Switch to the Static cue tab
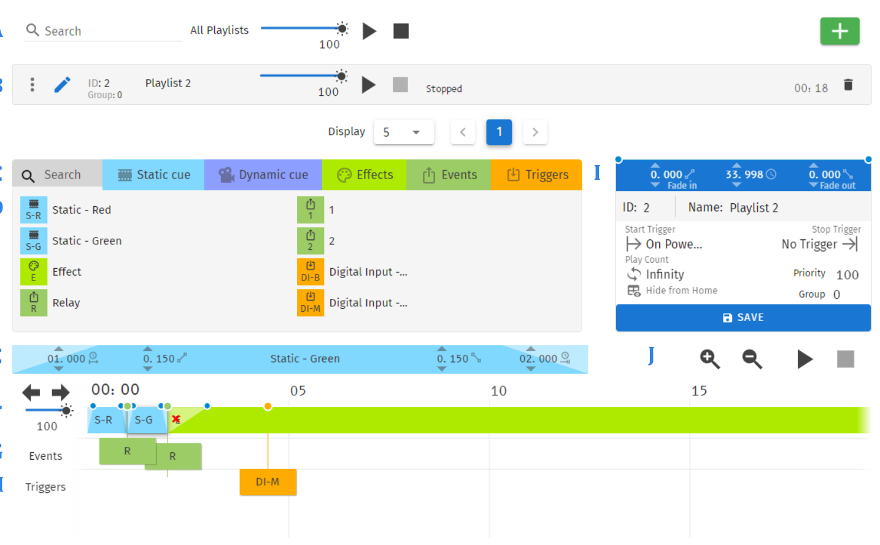This screenshot has width=880, height=545. point(153,175)
